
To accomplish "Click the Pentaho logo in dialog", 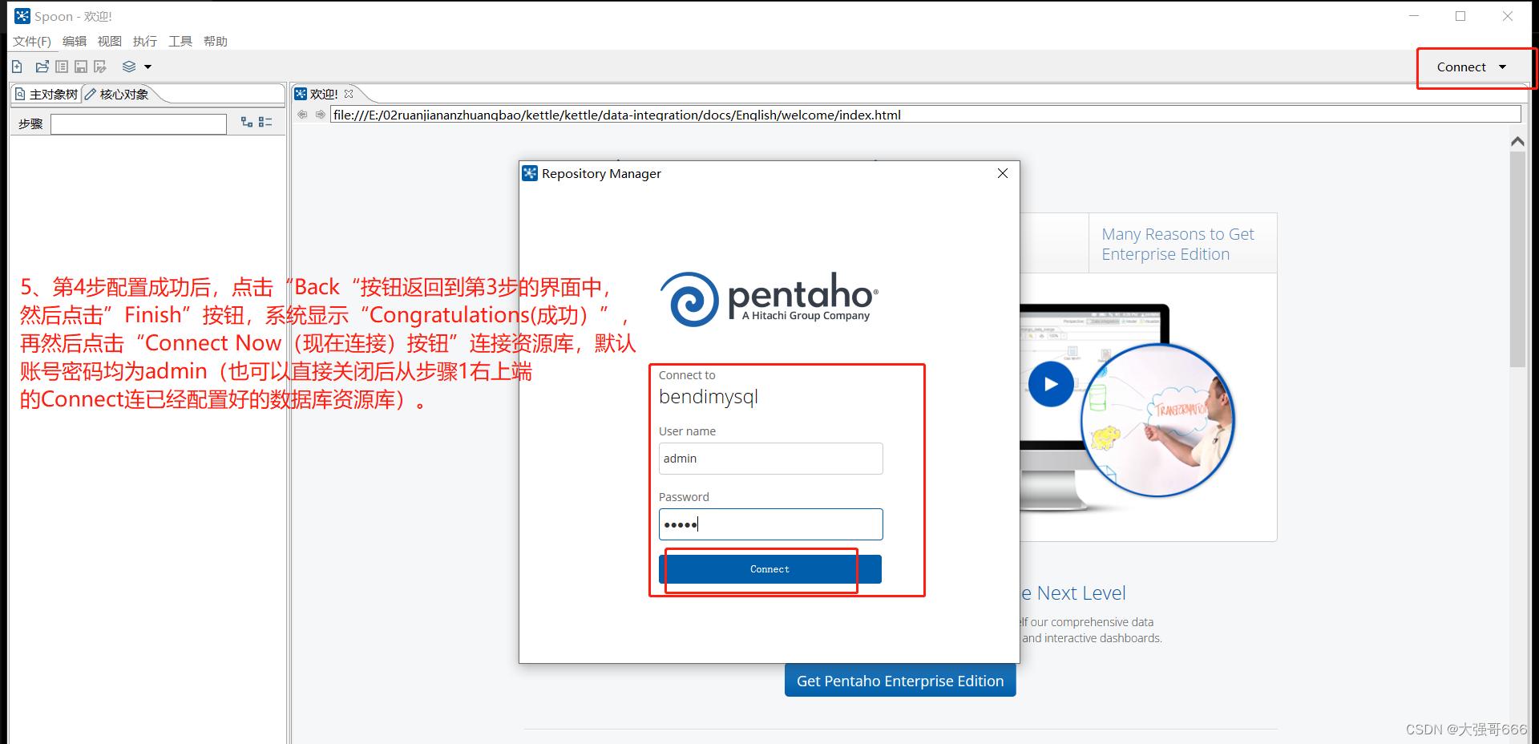I will pos(769,298).
